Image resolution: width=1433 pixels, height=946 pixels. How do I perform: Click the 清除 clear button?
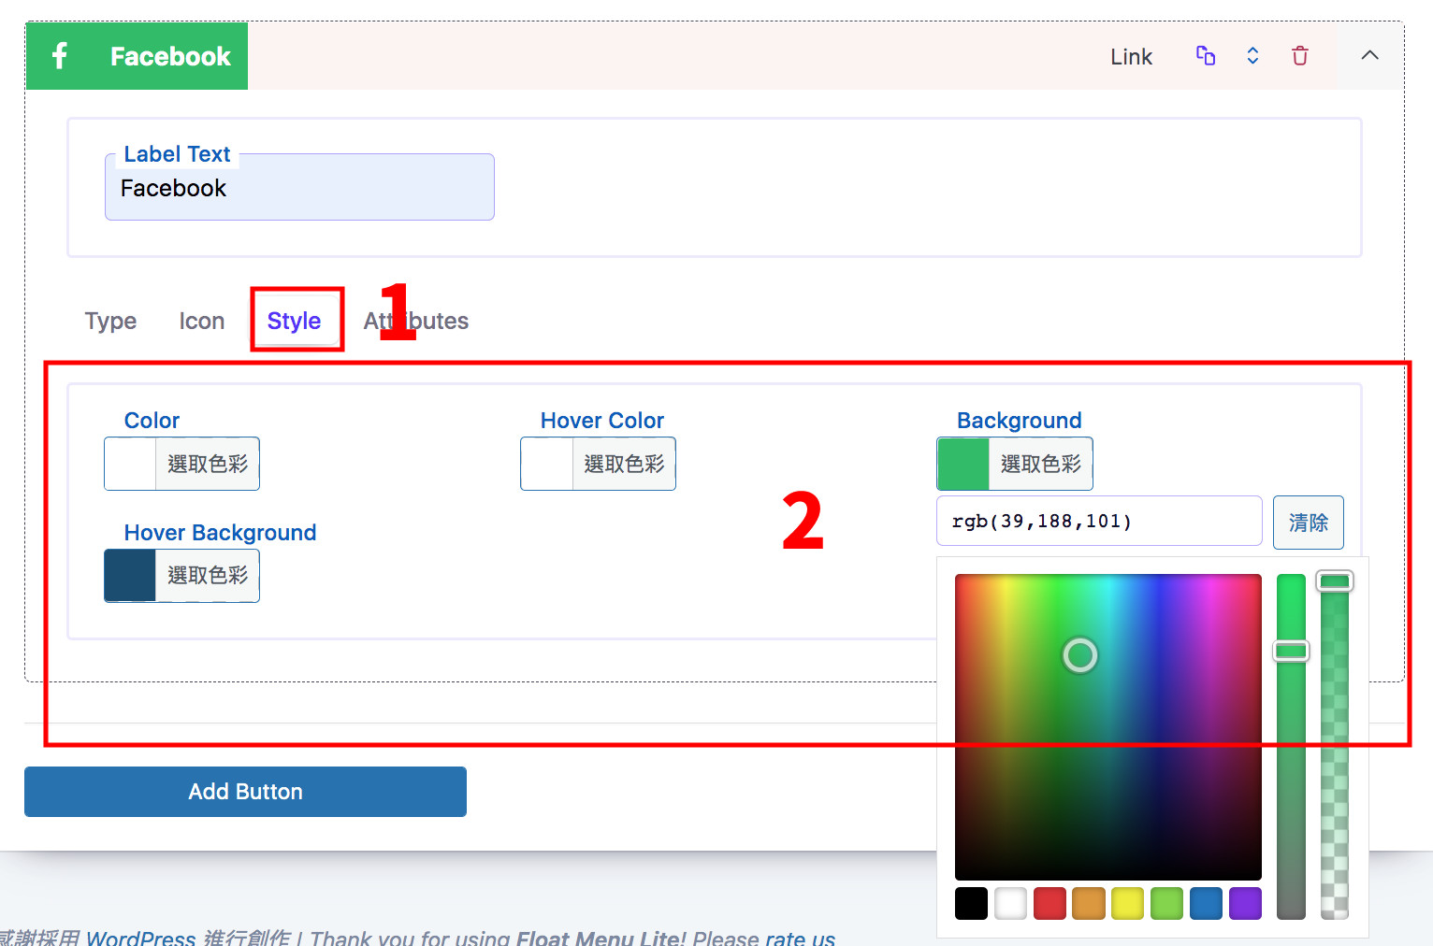pyautogui.click(x=1308, y=523)
